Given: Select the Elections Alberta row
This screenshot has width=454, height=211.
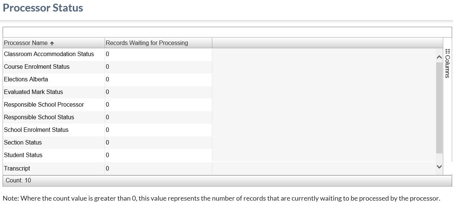Looking at the screenshot, I should [x=26, y=79].
